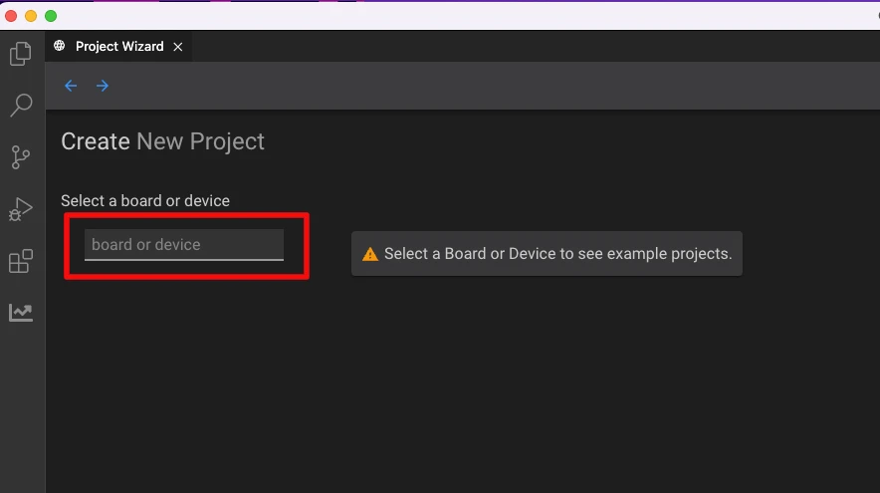Open the Explorer view in activity bar
The height and width of the screenshot is (493, 880).
coord(21,54)
